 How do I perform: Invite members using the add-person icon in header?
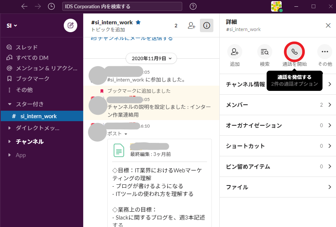(x=192, y=25)
